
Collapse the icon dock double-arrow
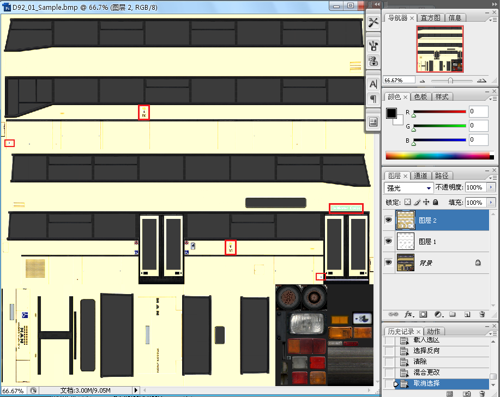coord(377,4)
